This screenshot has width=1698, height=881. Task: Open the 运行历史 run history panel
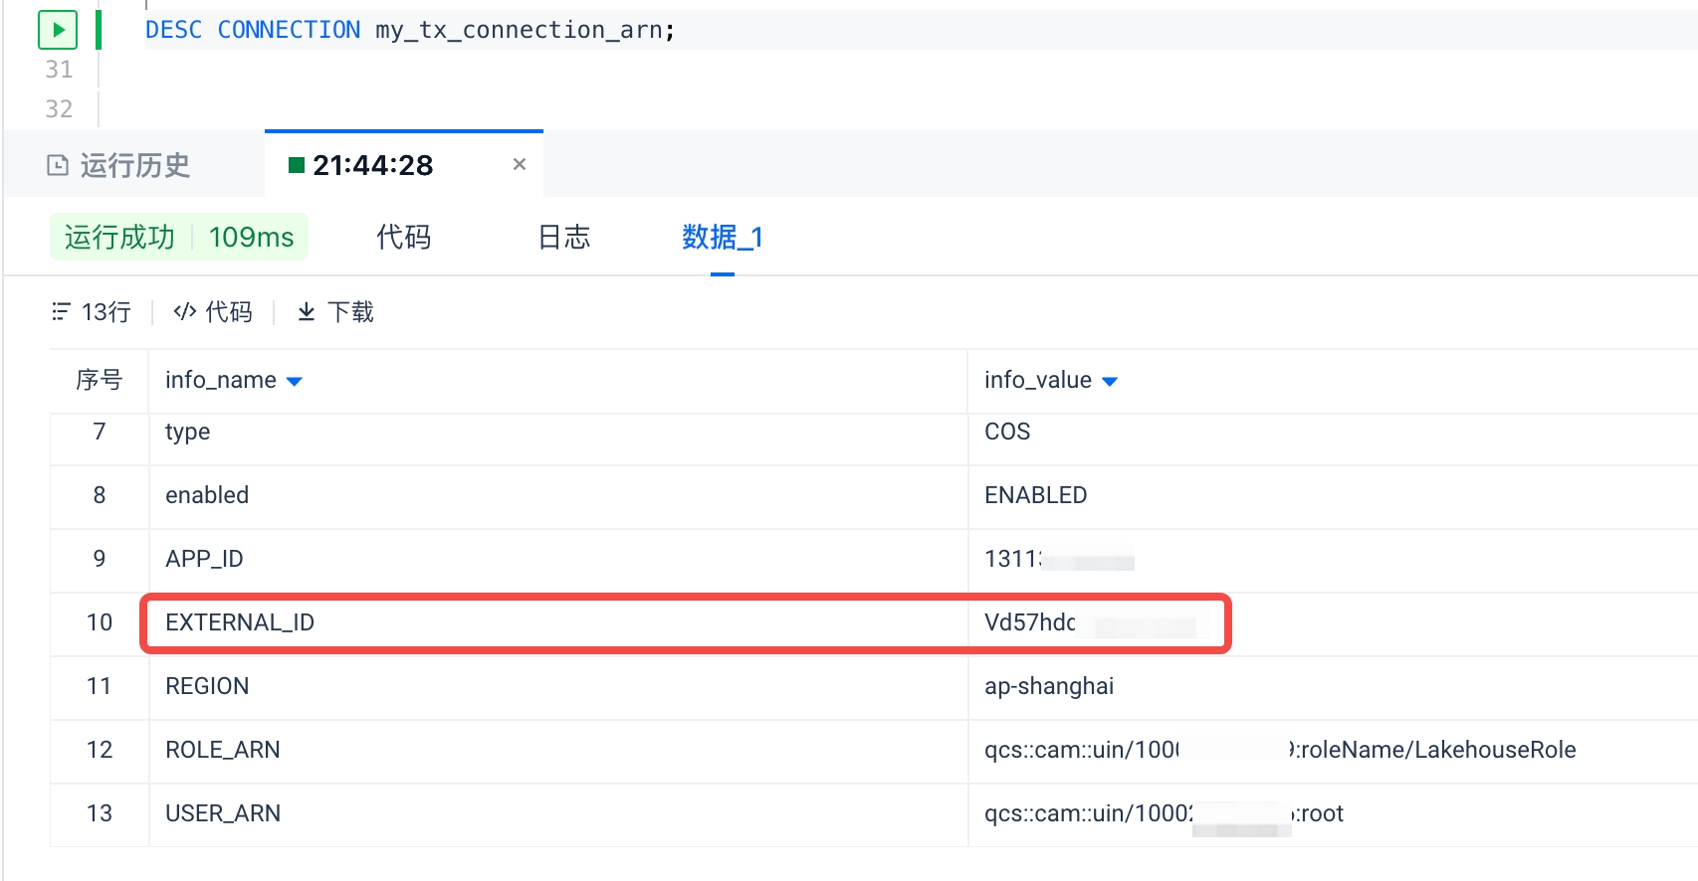click(x=119, y=165)
